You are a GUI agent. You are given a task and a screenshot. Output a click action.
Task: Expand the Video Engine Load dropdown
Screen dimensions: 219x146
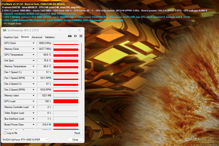[33, 113]
